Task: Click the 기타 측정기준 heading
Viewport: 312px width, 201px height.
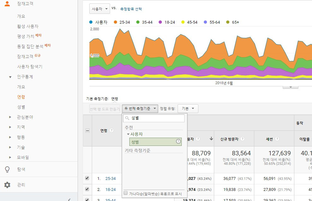Action: click(138, 151)
